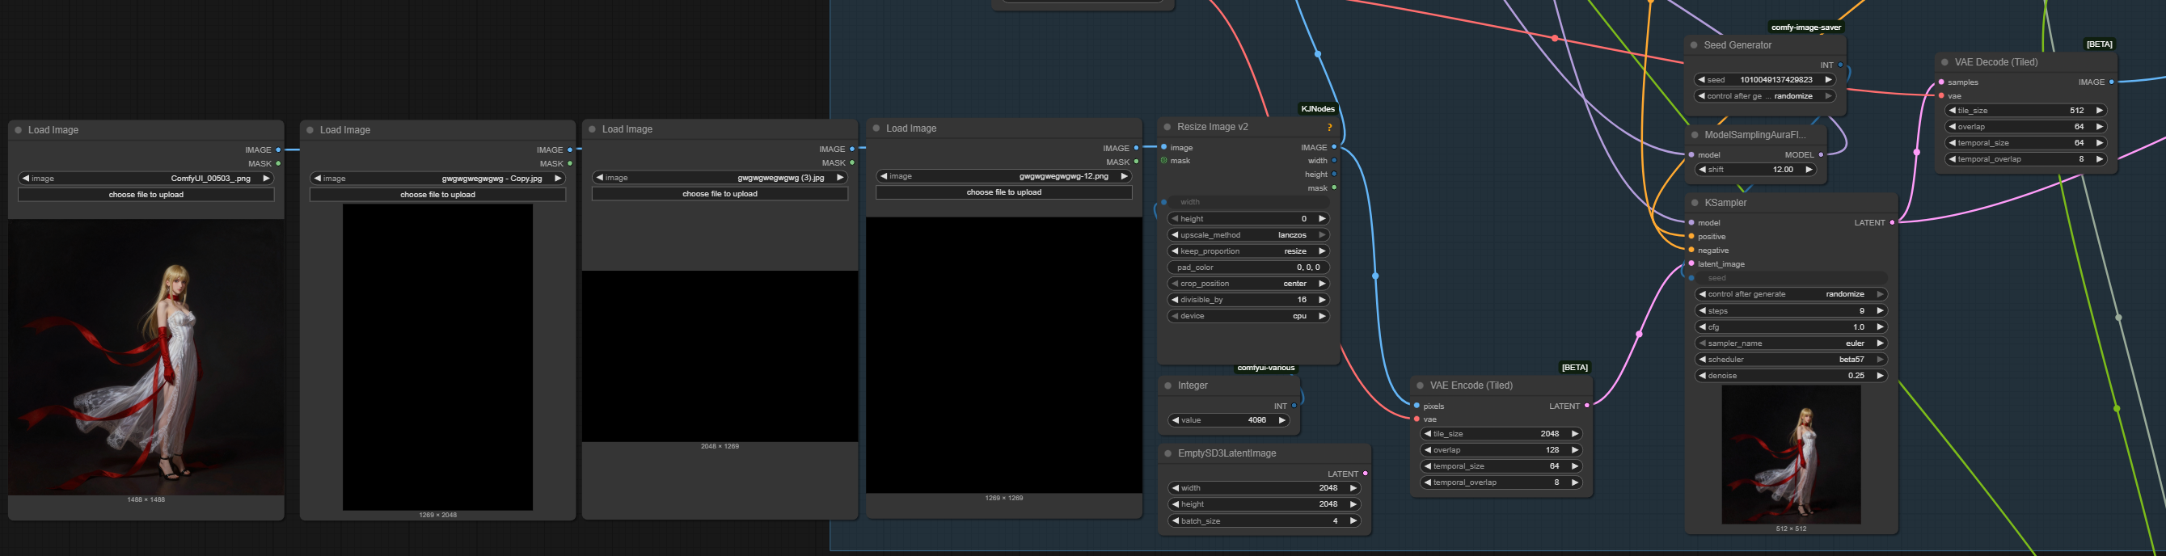Viewport: 2166px width, 556px height.
Task: Open the scheduler beta57 dropdown
Action: (x=1791, y=360)
